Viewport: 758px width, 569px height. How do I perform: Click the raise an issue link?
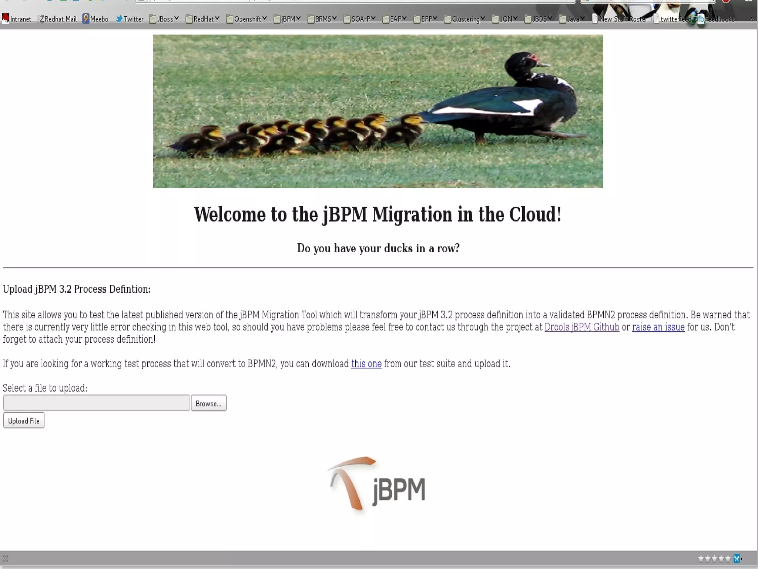[x=658, y=327]
